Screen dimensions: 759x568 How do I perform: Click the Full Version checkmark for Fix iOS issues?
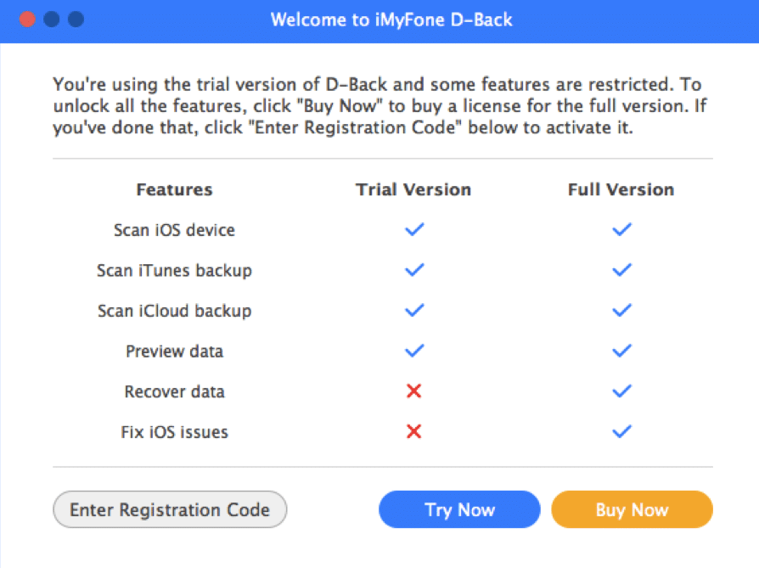tap(621, 431)
